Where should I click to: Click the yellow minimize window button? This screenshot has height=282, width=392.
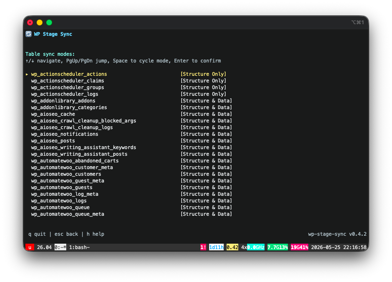tap(40, 22)
